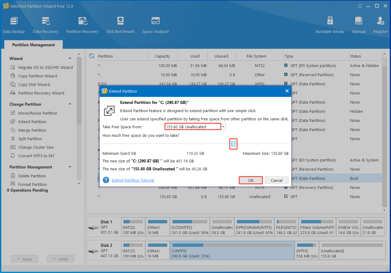Viewport: 391px width, 273px height.
Task: Select FILES(FAT32) block on Disk 1
Action: coord(286,227)
